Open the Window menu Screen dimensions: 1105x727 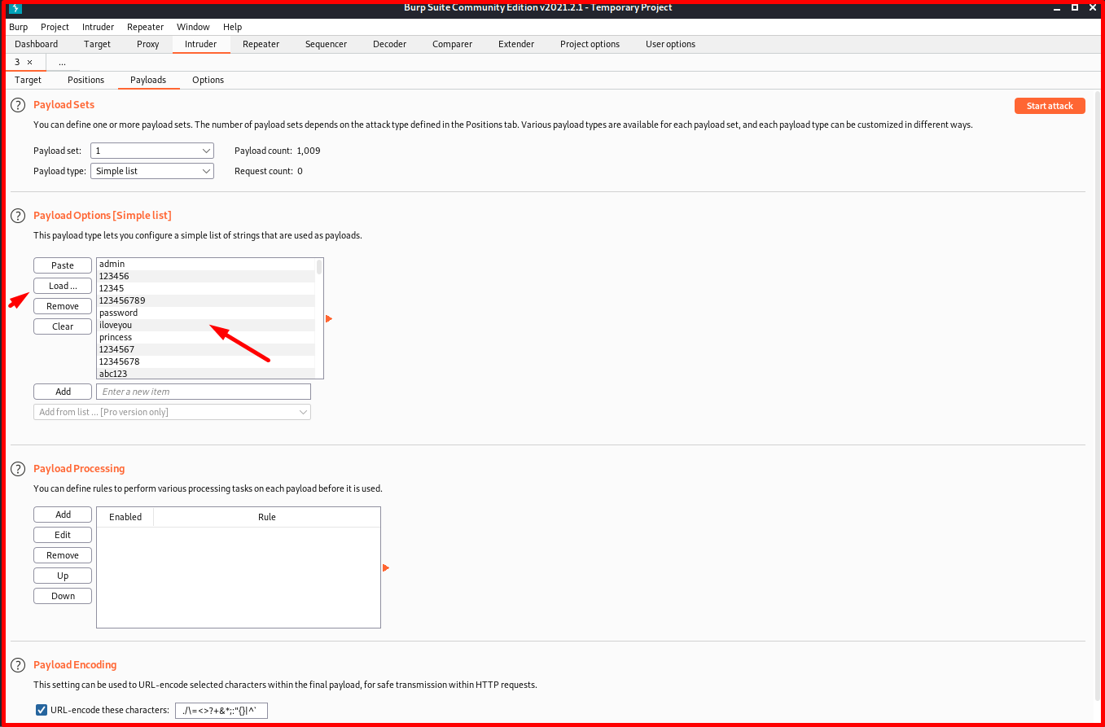click(193, 27)
